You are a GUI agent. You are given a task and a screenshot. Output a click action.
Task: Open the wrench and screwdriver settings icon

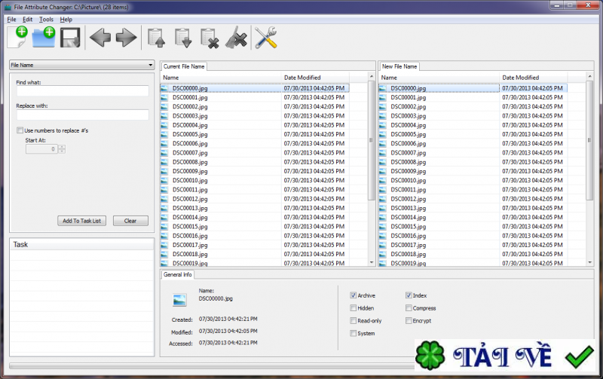click(266, 38)
